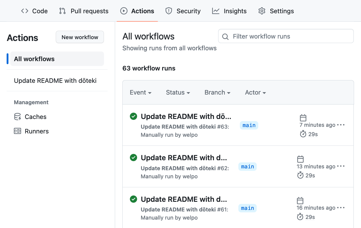
Task: Click the New workflow button
Action: click(80, 37)
